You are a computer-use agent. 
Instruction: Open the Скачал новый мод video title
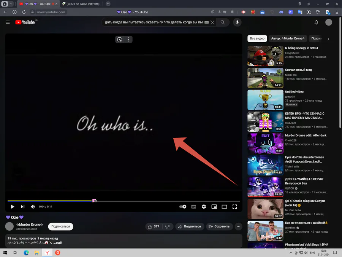[x=298, y=70]
